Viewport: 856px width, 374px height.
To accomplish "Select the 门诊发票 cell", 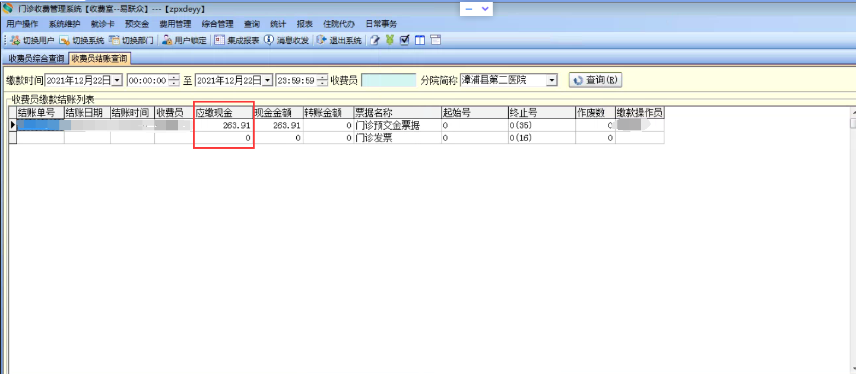I will click(x=398, y=138).
